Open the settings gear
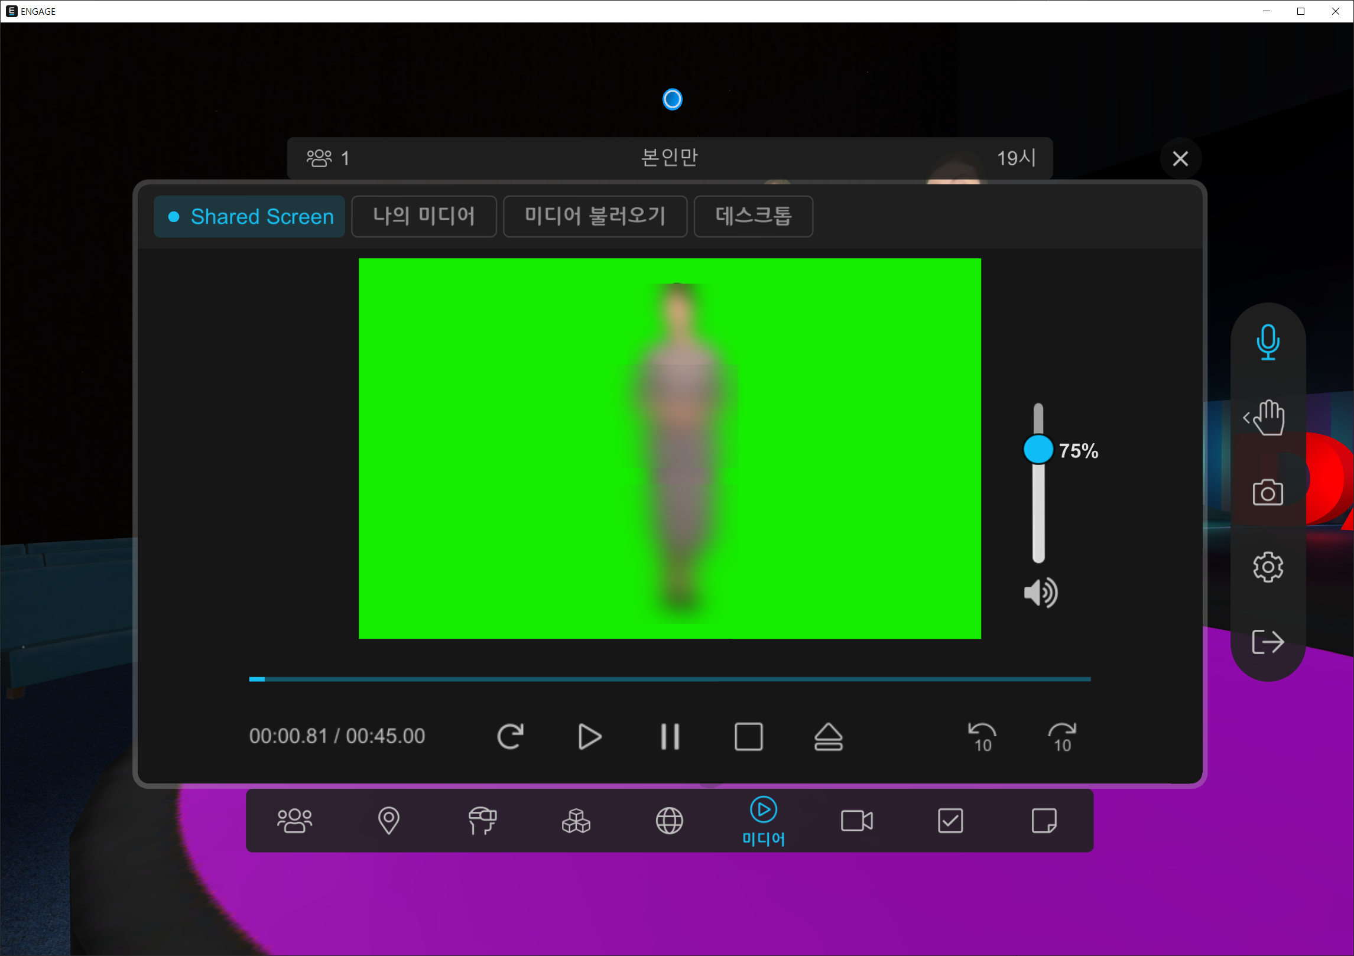This screenshot has height=956, width=1354. 1268,567
